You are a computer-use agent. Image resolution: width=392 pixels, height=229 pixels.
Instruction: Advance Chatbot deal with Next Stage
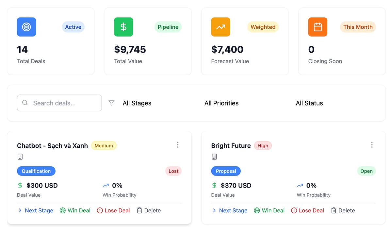point(36,210)
